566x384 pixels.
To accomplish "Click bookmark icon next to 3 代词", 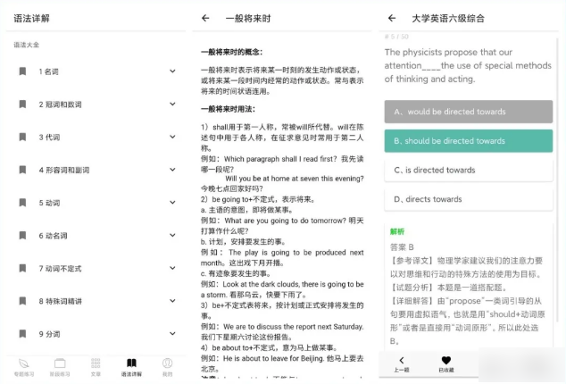I will point(22,137).
